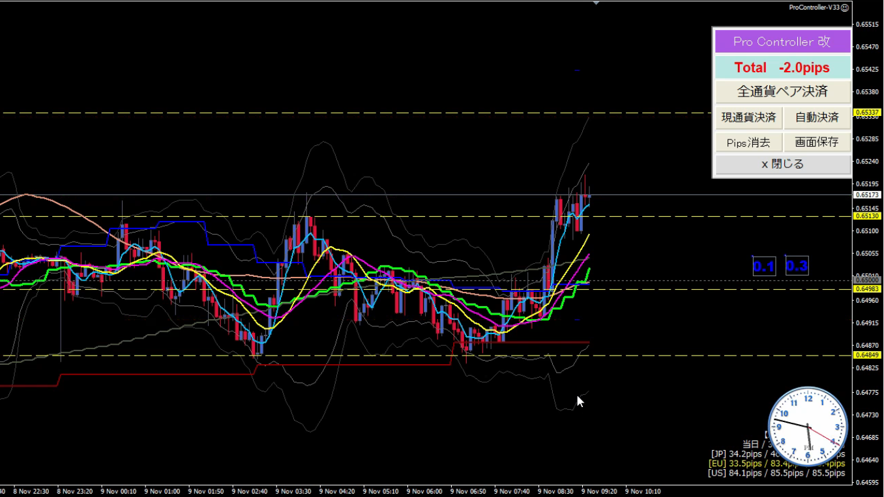Screen dimensions: 884x497
Task: Click the 9 Nov 05:10 time label
Action: pos(381,491)
